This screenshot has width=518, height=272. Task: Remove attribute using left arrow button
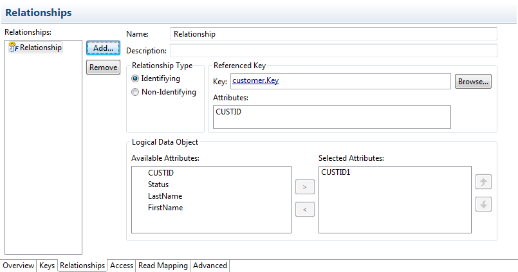coord(304,209)
